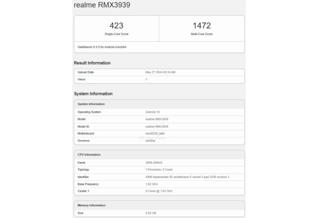Select the CPU Name ARM ARMv8 value
Screen dimensions: 318x218
(x=154, y=163)
